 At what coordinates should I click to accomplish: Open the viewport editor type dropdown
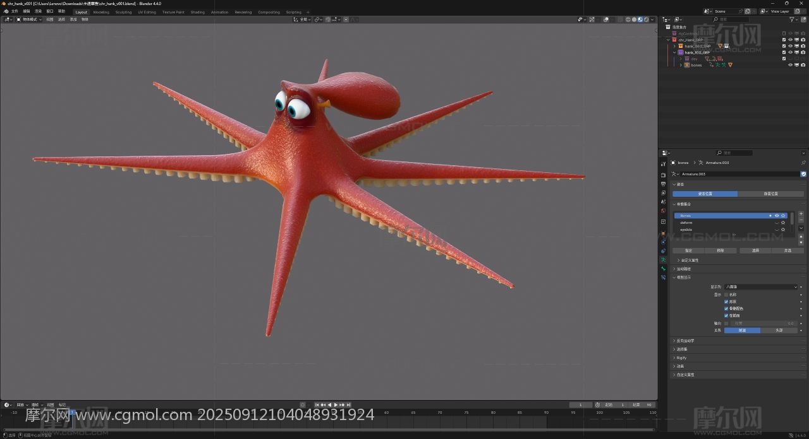click(x=8, y=20)
